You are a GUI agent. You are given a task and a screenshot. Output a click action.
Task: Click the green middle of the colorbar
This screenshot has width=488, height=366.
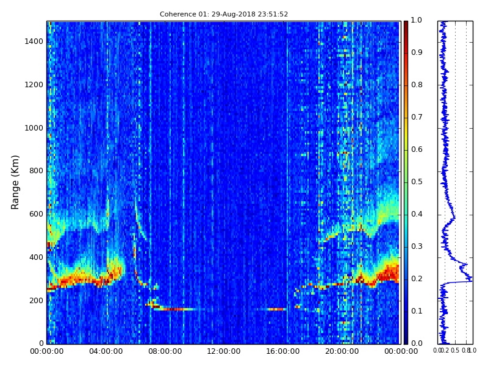click(x=406, y=182)
